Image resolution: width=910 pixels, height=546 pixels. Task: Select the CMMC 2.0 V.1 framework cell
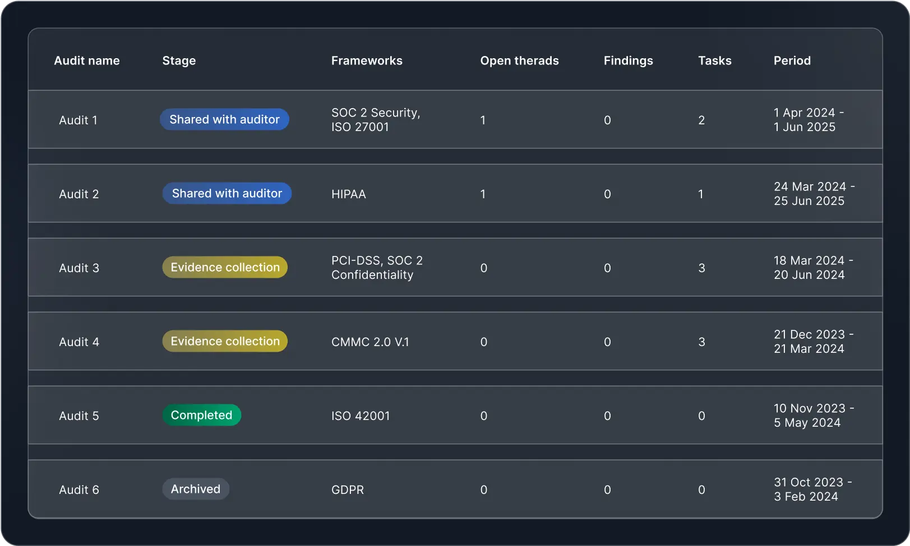pos(370,342)
